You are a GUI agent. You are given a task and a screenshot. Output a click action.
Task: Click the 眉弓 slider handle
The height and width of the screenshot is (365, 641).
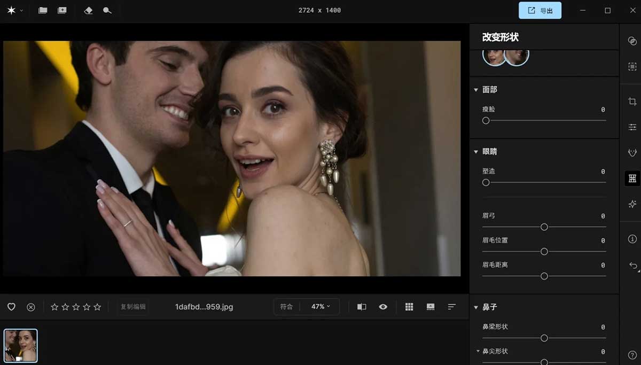click(x=544, y=227)
